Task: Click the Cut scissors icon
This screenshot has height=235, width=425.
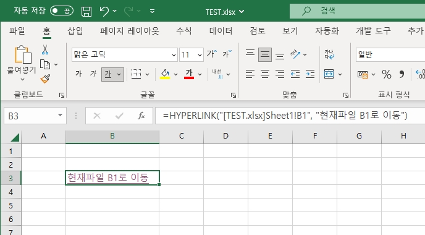Action: tap(45, 49)
